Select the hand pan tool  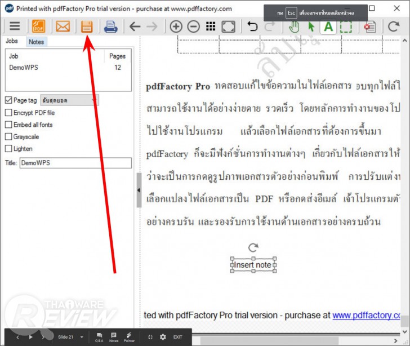294,26
